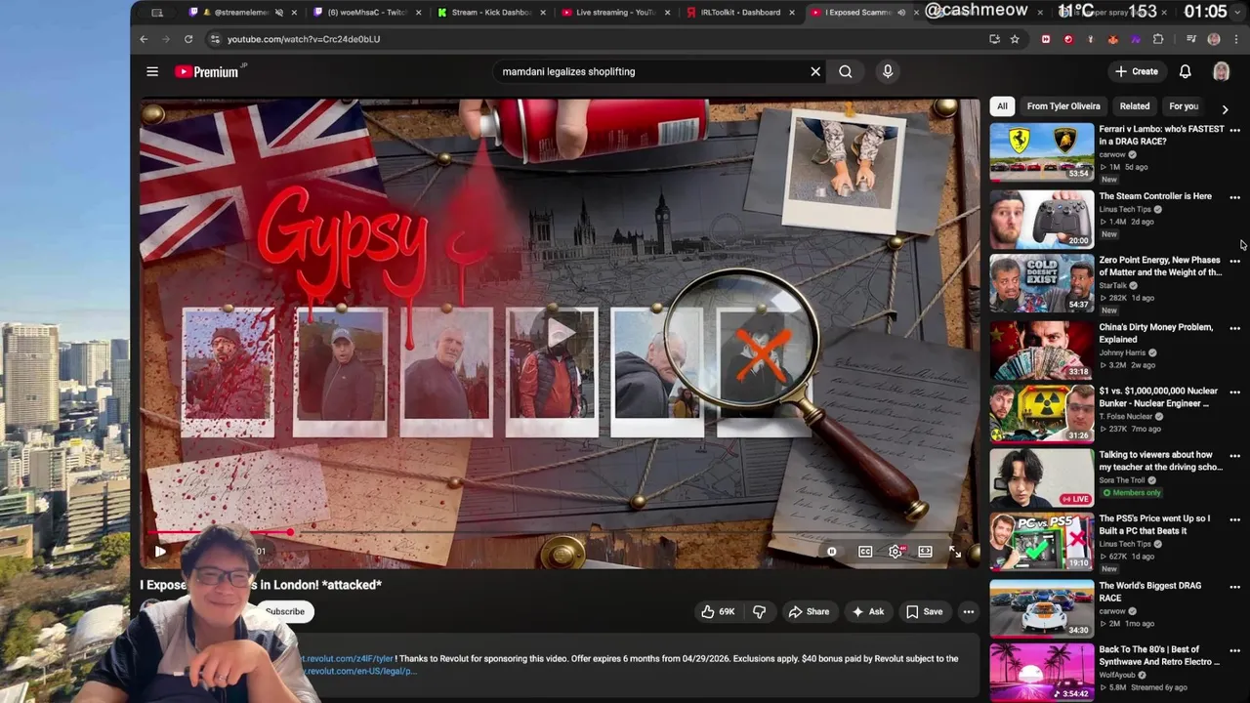1250x703 pixels.
Task: Open the account avatar menu
Action: click(1221, 71)
